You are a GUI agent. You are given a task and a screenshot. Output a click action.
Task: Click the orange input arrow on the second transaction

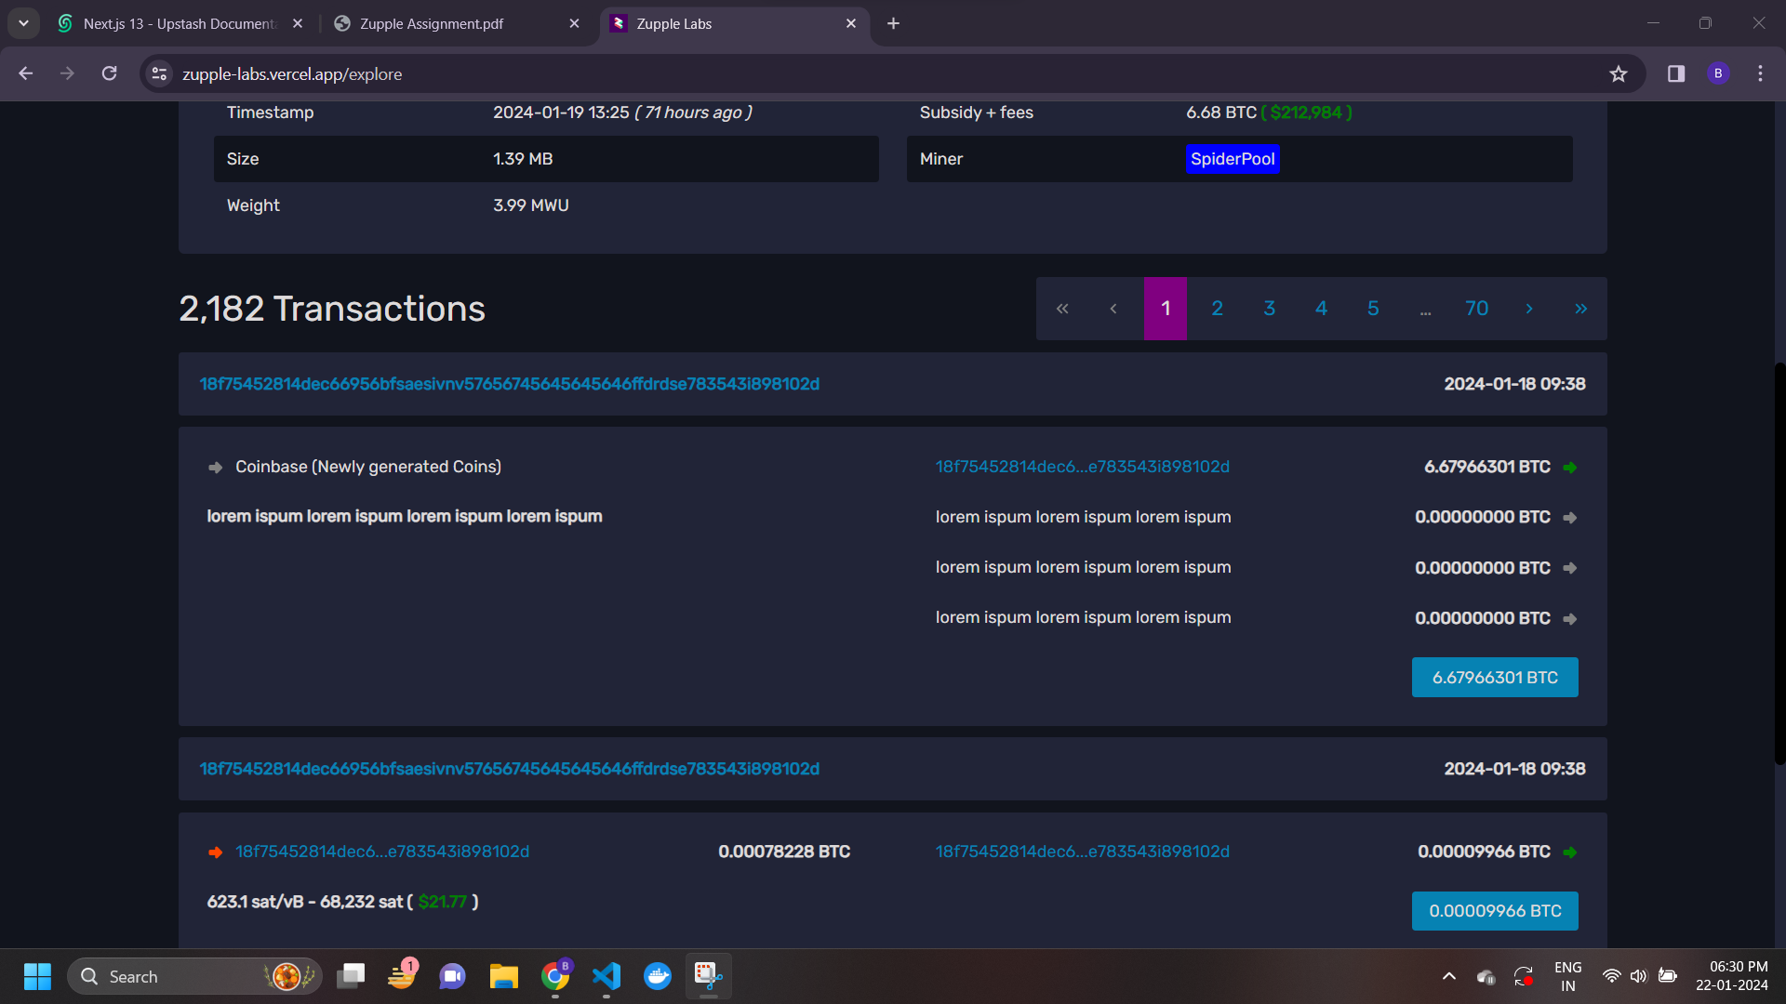216,852
